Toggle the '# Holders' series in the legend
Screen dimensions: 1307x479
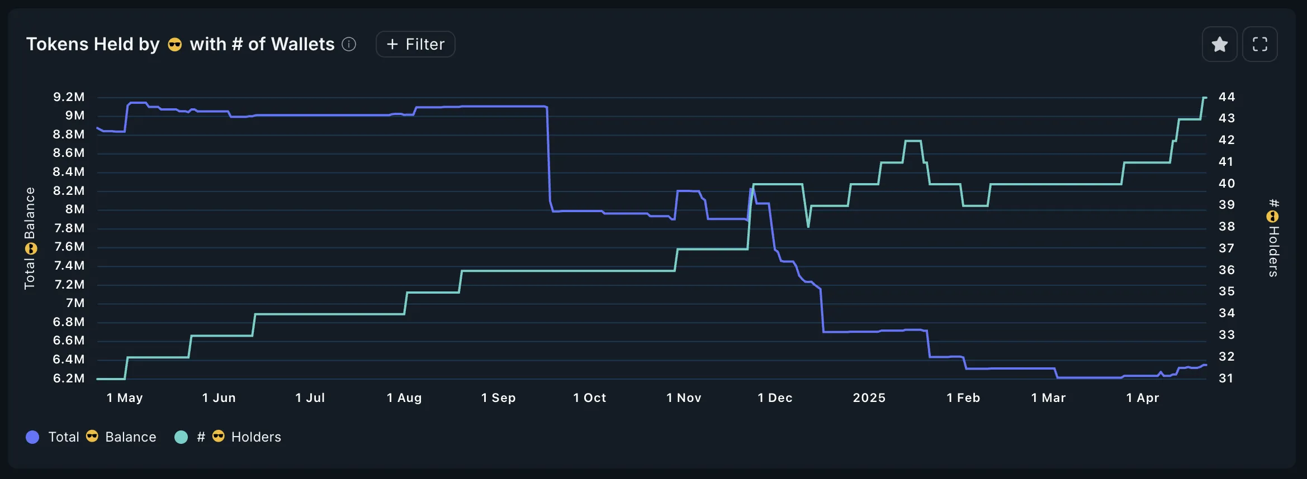pos(239,437)
